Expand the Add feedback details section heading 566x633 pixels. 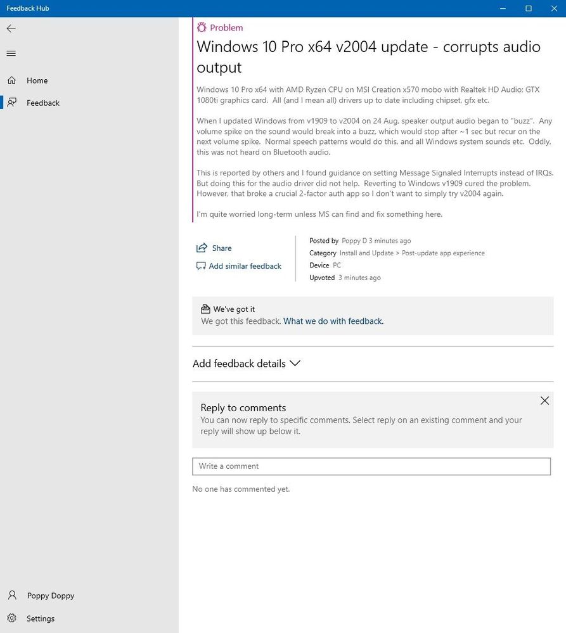pyautogui.click(x=239, y=363)
